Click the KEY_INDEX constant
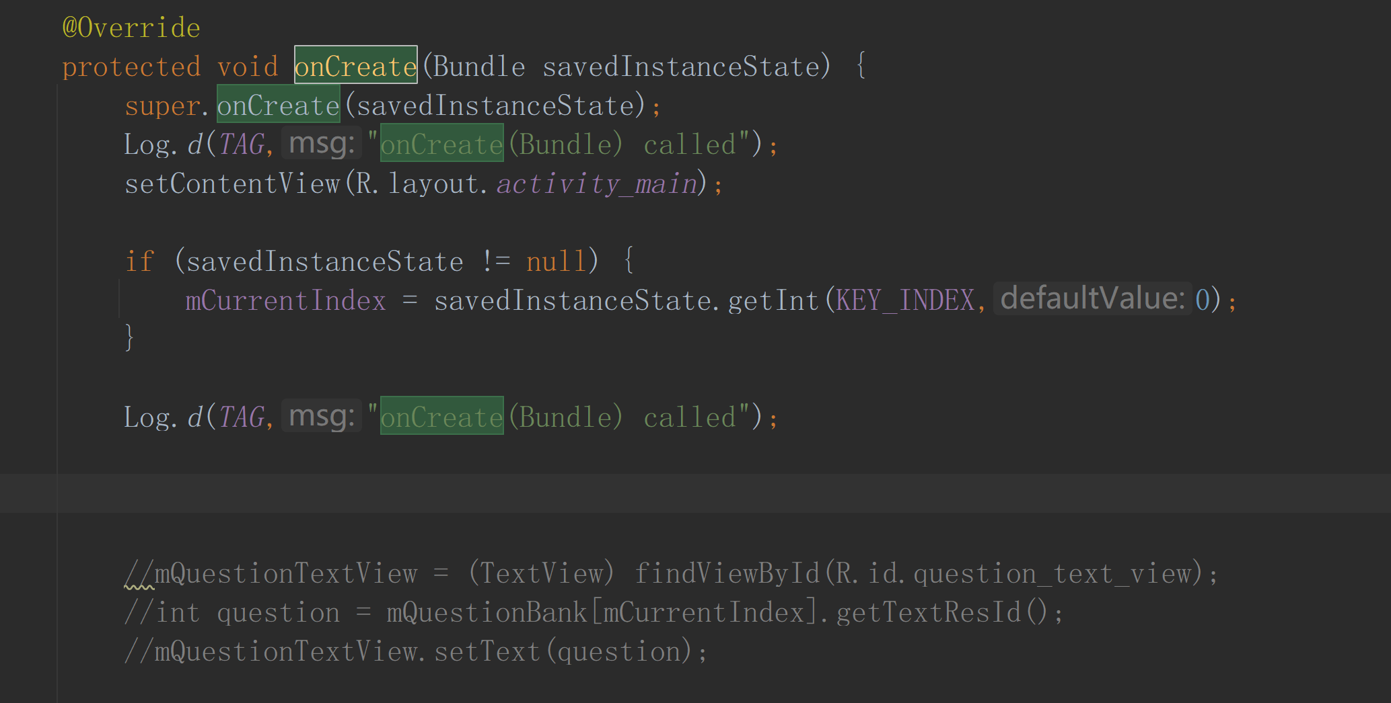 (905, 301)
